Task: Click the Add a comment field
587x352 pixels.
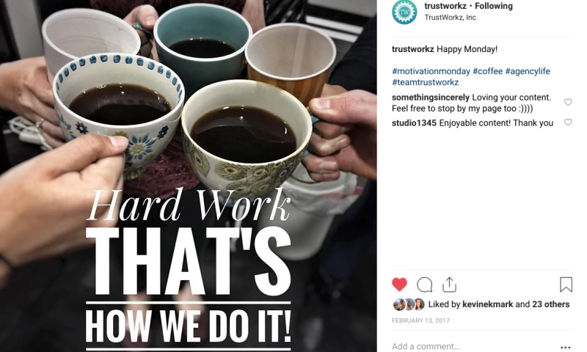Action: [473, 346]
